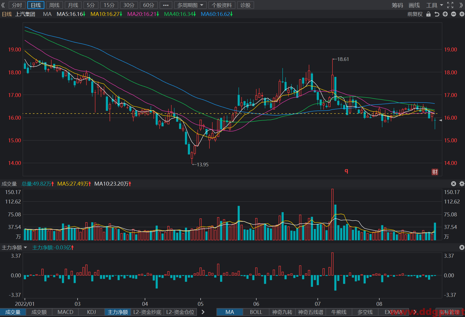This screenshot has height=317, width=465.
Task: Select the 15分 minute period
Action: point(109,5)
